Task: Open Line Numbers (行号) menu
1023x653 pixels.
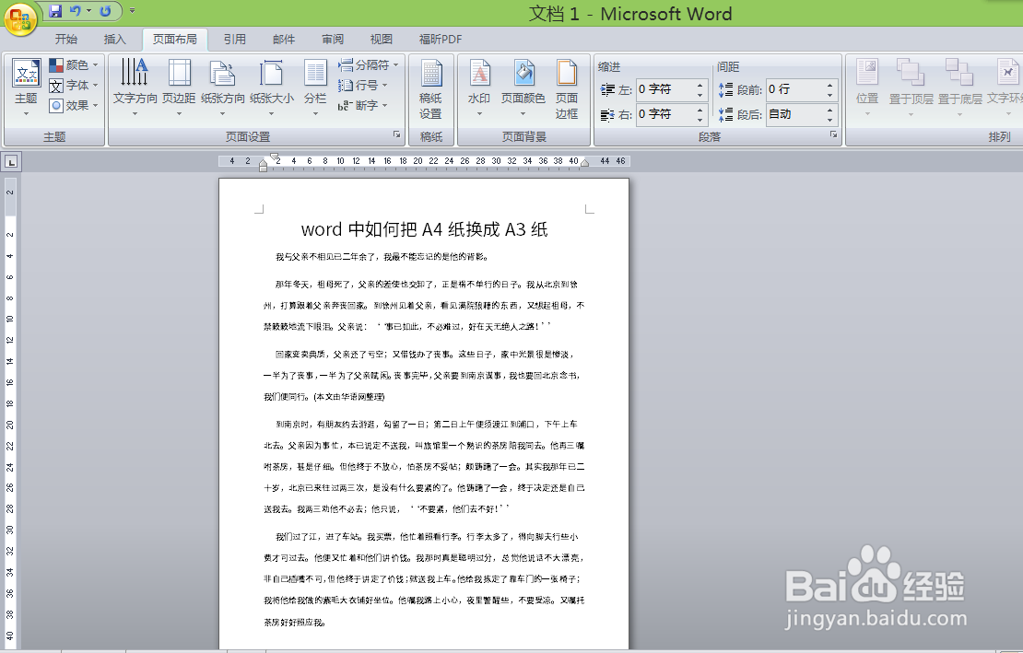Action: coord(363,86)
